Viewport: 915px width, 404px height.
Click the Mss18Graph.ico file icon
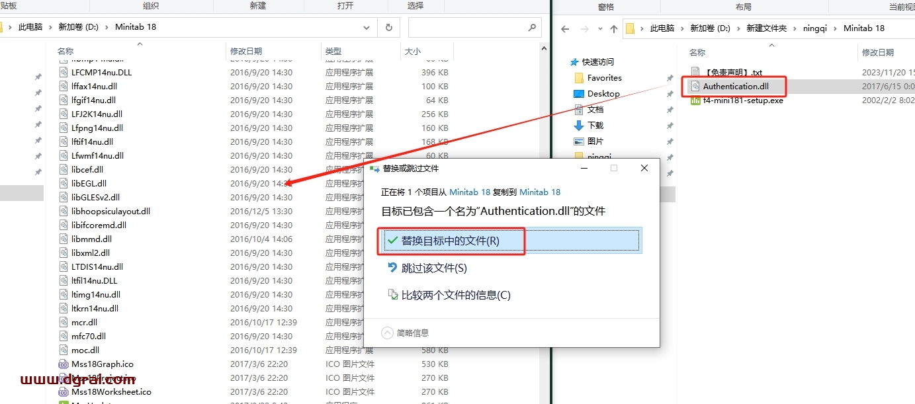[x=64, y=364]
